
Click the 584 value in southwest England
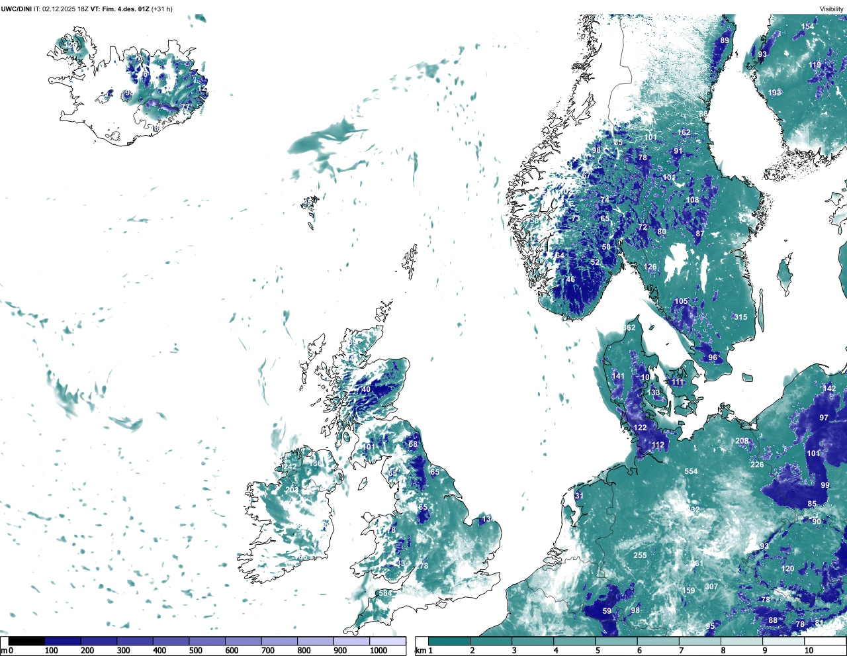pos(385,593)
